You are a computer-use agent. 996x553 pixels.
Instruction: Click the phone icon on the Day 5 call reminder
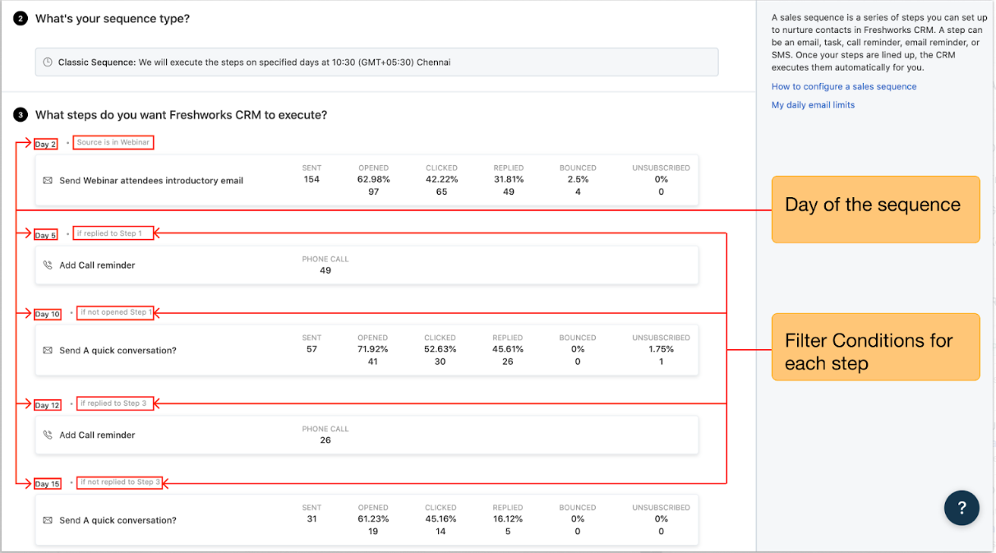[48, 265]
